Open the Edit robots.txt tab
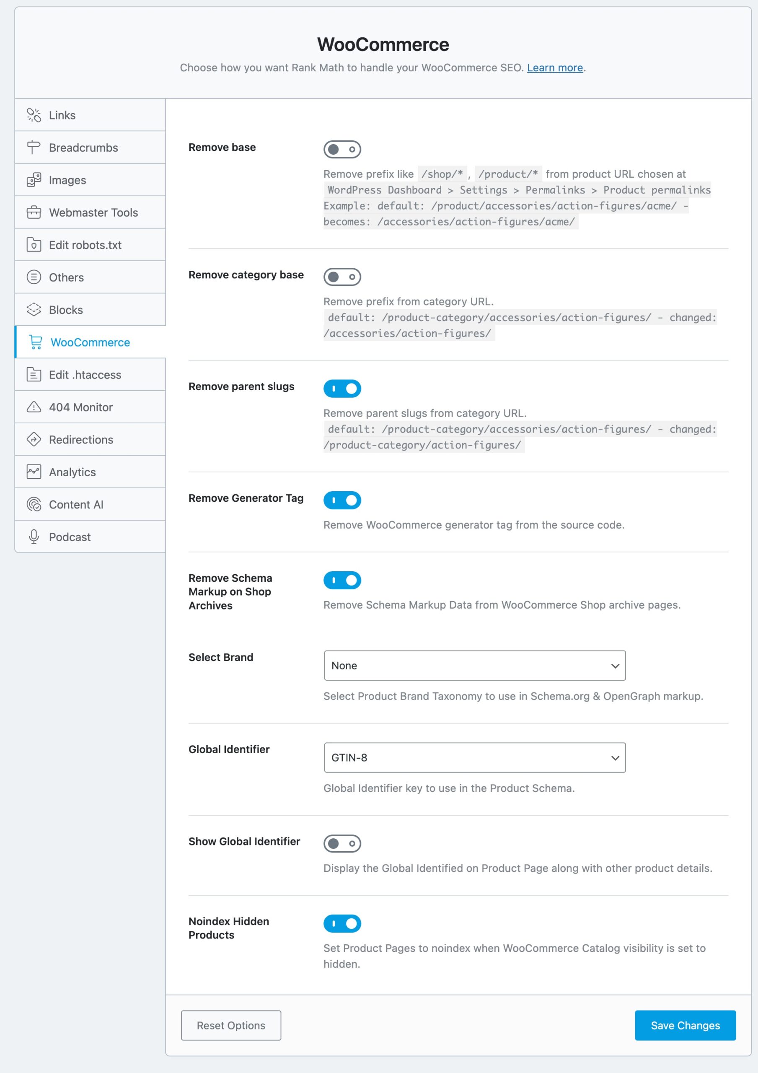The height and width of the screenshot is (1073, 758). [90, 245]
